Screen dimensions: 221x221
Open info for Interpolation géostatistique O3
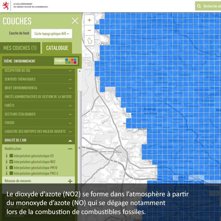coord(7,156)
